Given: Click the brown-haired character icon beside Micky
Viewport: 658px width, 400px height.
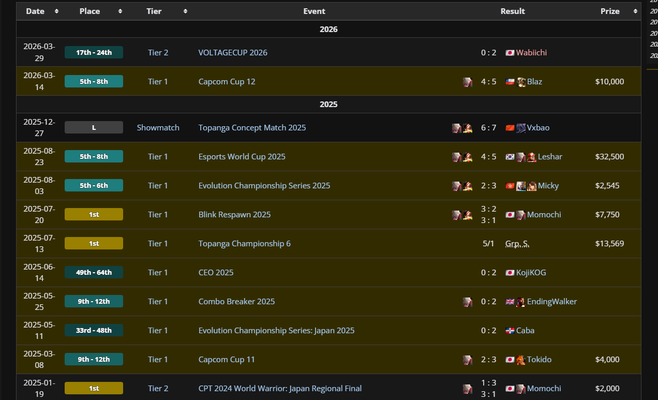Looking at the screenshot, I should pos(532,186).
